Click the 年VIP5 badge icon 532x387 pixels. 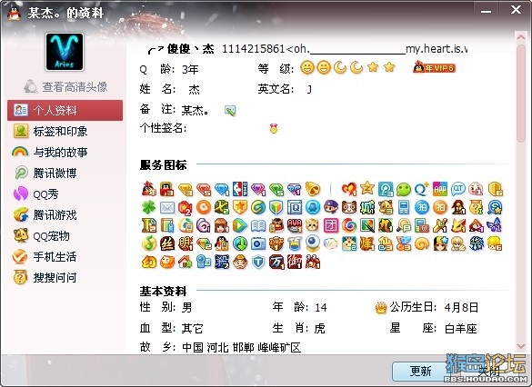tap(434, 67)
